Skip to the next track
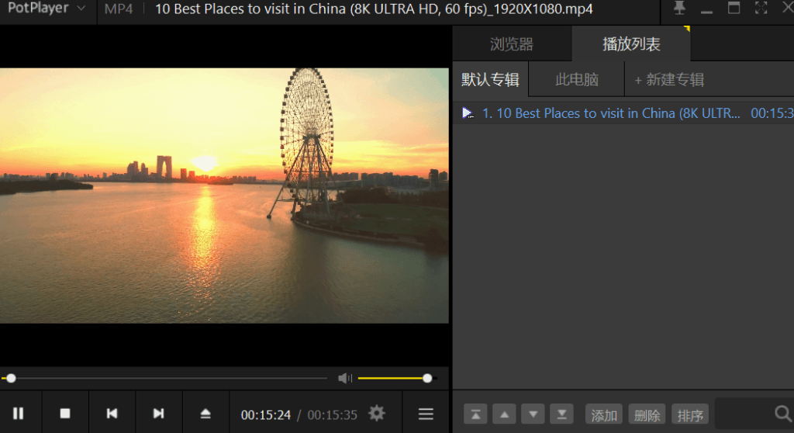The width and height of the screenshot is (794, 433). [158, 414]
